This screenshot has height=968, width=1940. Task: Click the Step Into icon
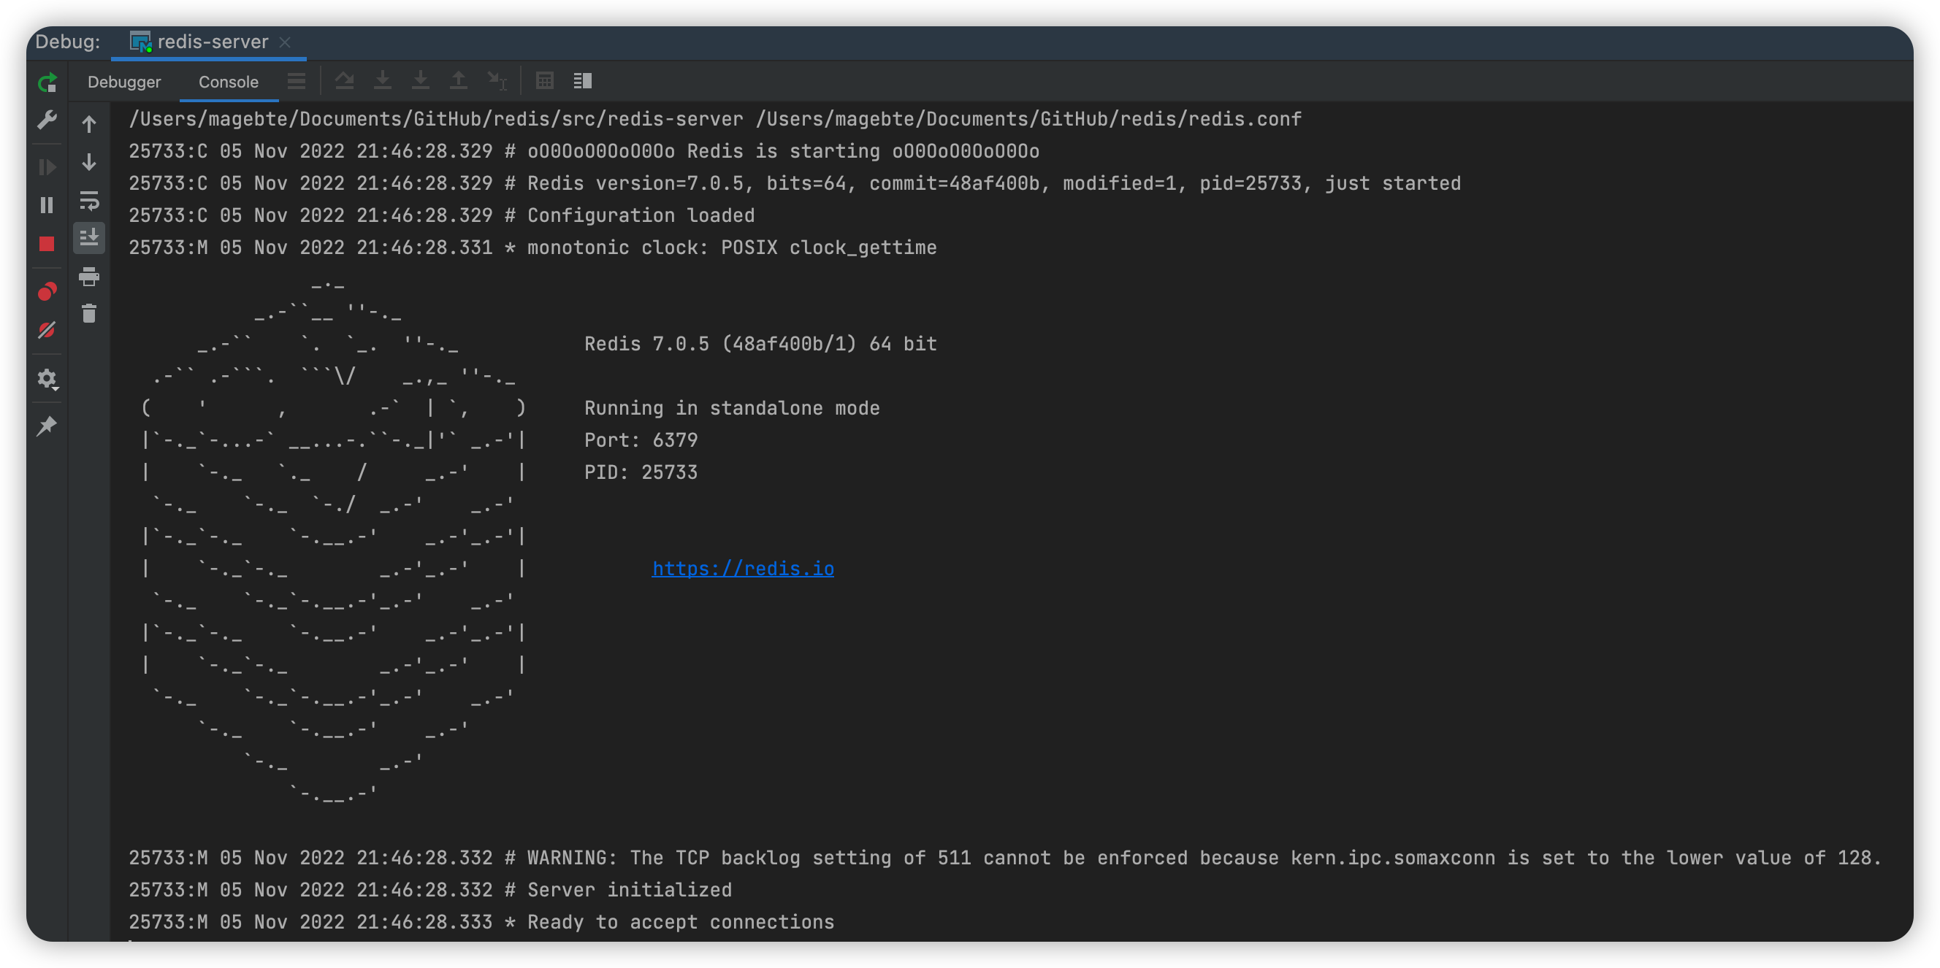point(383,80)
